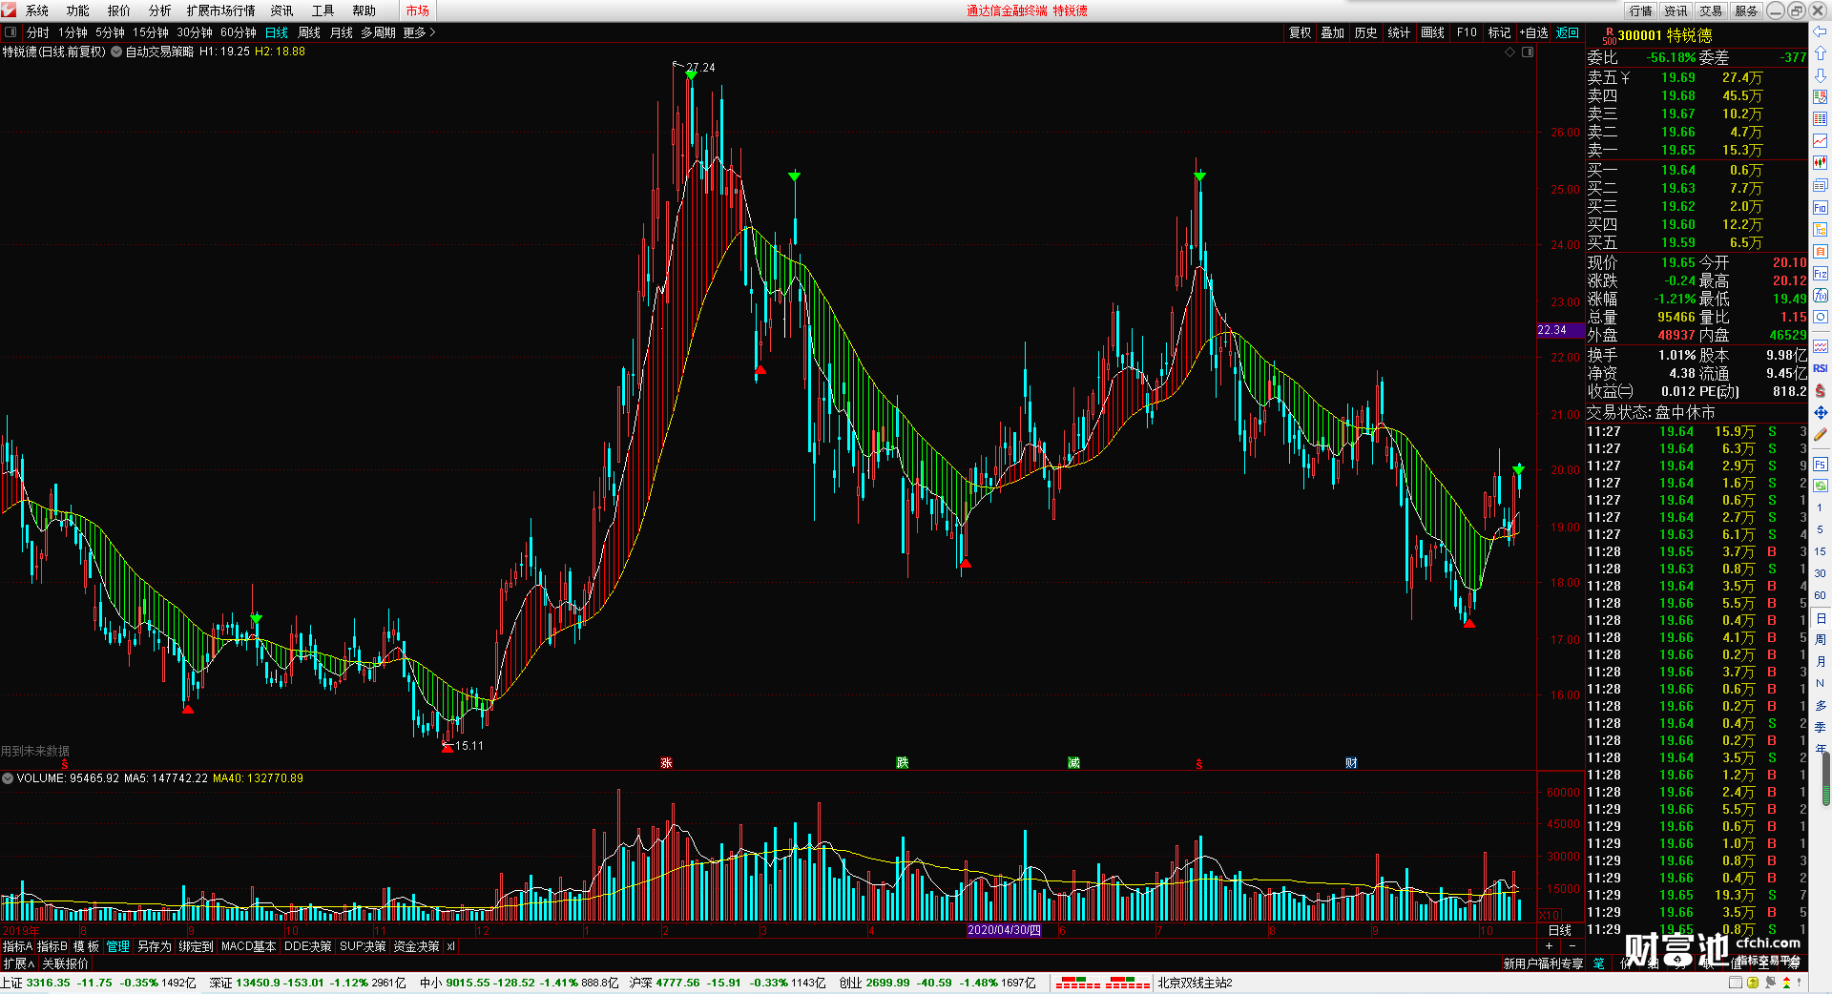This screenshot has width=1832, height=994.
Task: Click the wavy indicator lines sidebar icon
Action: [1820, 346]
